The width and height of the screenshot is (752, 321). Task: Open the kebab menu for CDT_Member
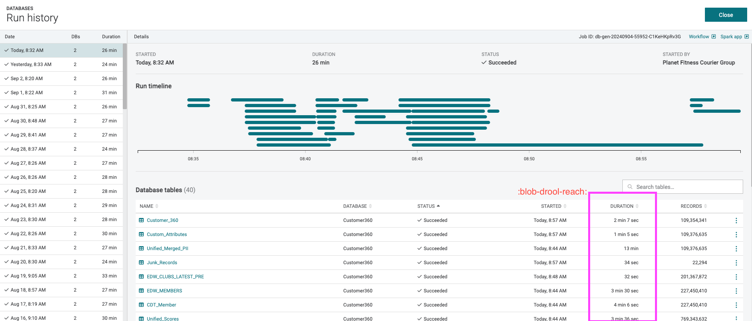tap(736, 305)
